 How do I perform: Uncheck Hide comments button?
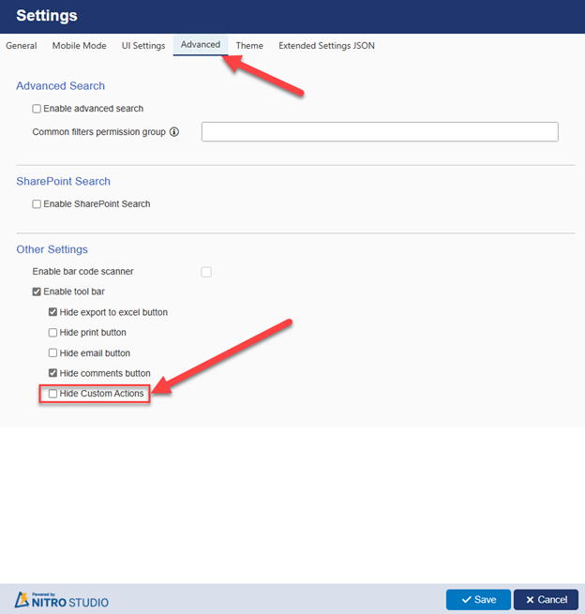point(52,373)
